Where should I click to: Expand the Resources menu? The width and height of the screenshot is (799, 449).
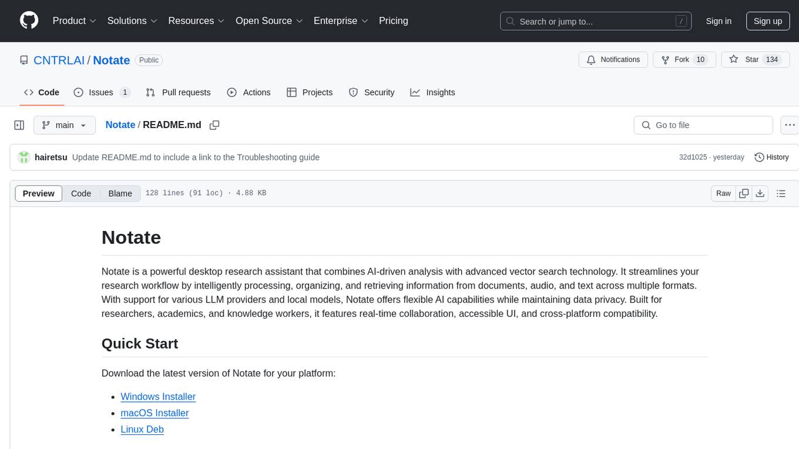click(196, 21)
